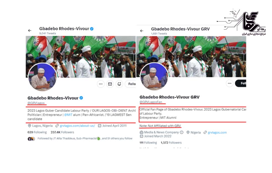Screen dimensions: 272x173
Task: View the 237.4K Followers list
Action: pos(62,132)
